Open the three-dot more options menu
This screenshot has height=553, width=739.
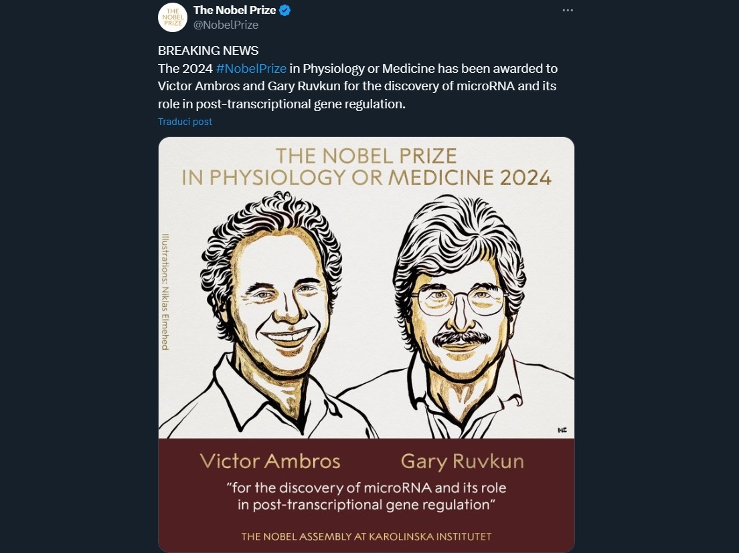click(568, 11)
